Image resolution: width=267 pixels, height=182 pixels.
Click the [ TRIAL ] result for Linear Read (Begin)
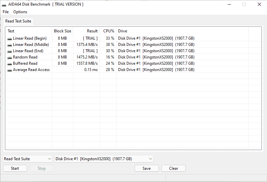pyautogui.click(x=90, y=38)
